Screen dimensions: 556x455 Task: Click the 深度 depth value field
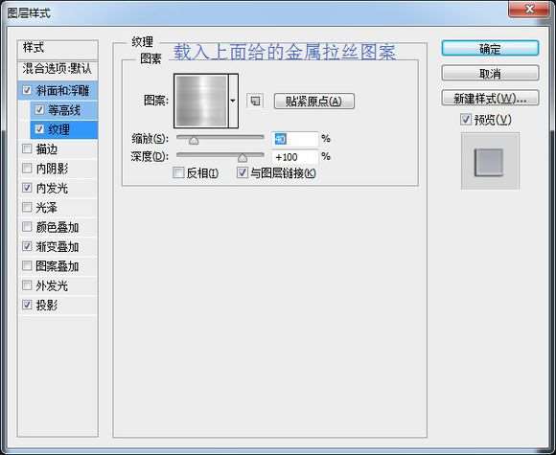295,157
